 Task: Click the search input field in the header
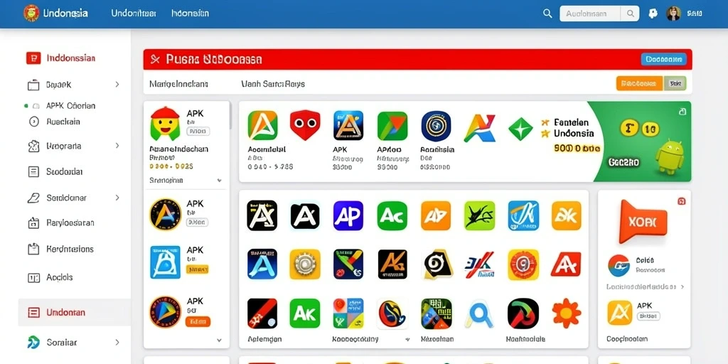(x=591, y=14)
